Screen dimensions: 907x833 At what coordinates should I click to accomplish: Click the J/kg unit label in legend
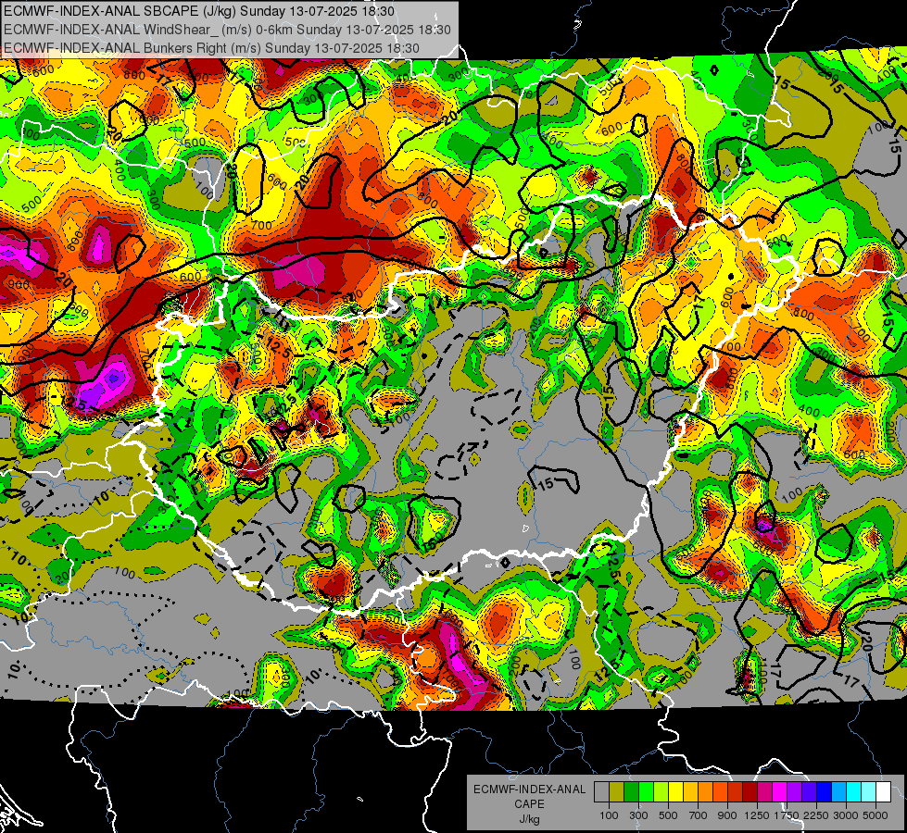click(x=529, y=819)
